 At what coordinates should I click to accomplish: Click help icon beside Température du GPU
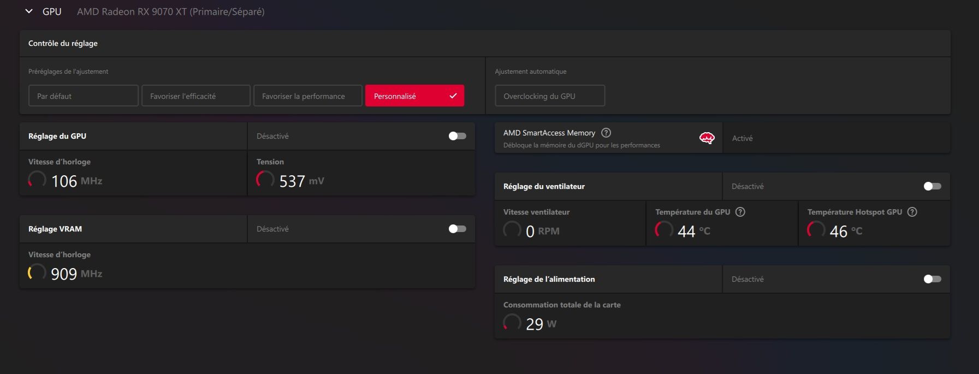740,212
